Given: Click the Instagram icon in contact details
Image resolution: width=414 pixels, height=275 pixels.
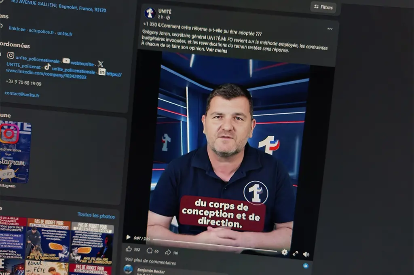Looking at the screenshot, I should (x=11, y=55).
